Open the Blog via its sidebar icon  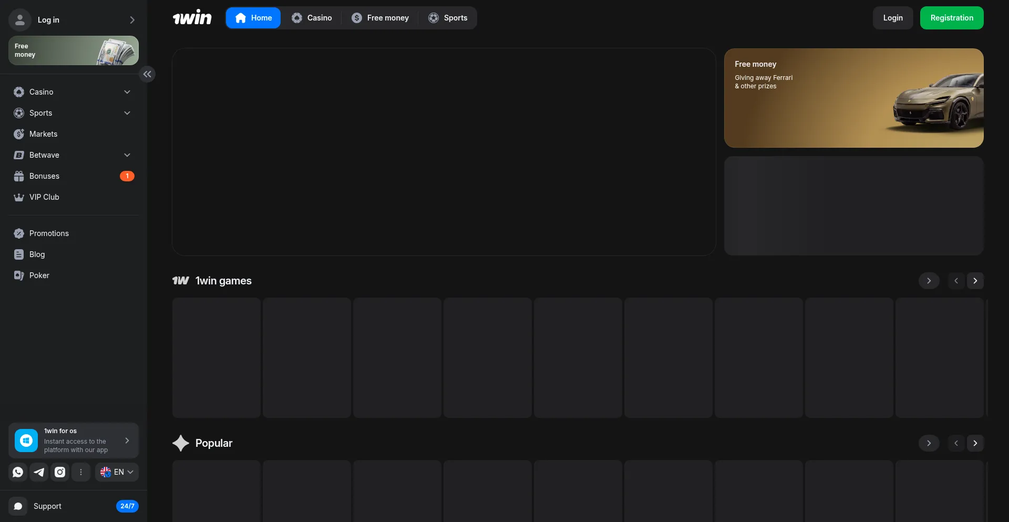click(x=19, y=254)
